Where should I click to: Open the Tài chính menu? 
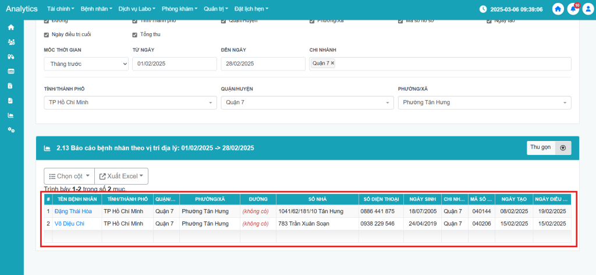tap(61, 9)
